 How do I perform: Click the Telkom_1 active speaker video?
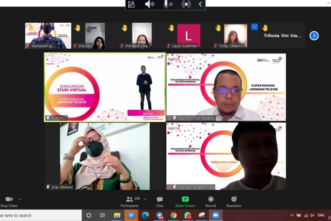pos(105,87)
